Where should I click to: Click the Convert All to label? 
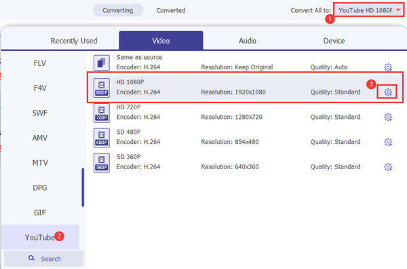pyautogui.click(x=311, y=10)
